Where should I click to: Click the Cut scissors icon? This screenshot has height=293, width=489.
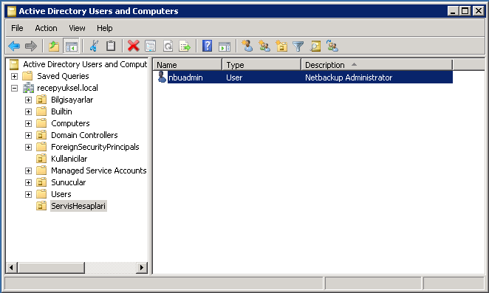(x=94, y=46)
